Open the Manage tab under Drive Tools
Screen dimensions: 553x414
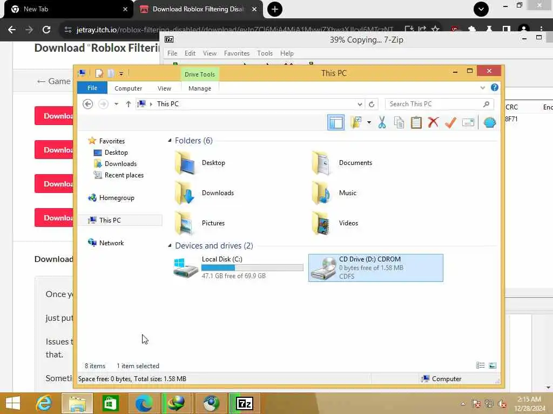point(200,88)
